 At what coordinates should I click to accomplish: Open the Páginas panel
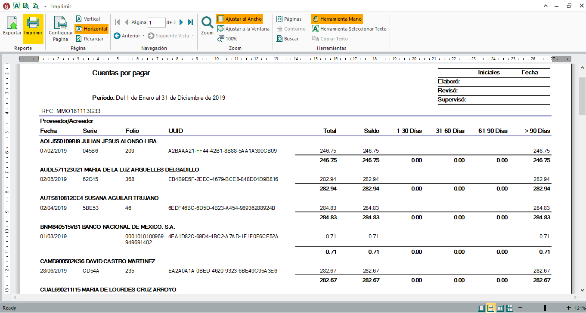click(x=288, y=19)
